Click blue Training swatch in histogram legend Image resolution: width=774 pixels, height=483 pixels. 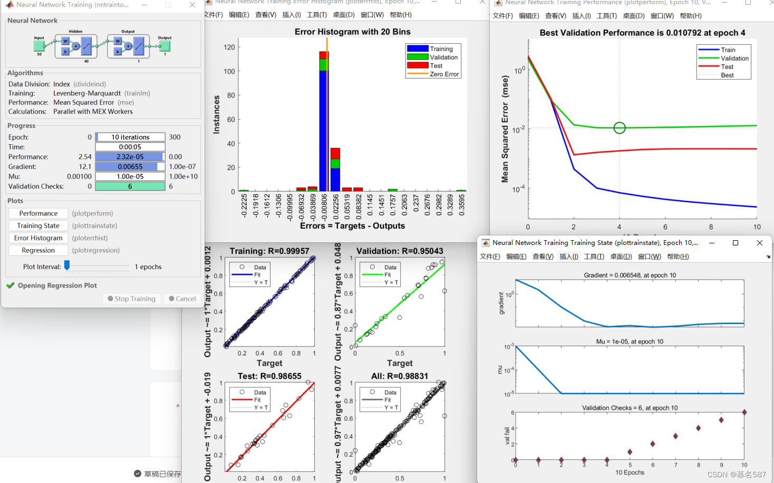click(418, 49)
